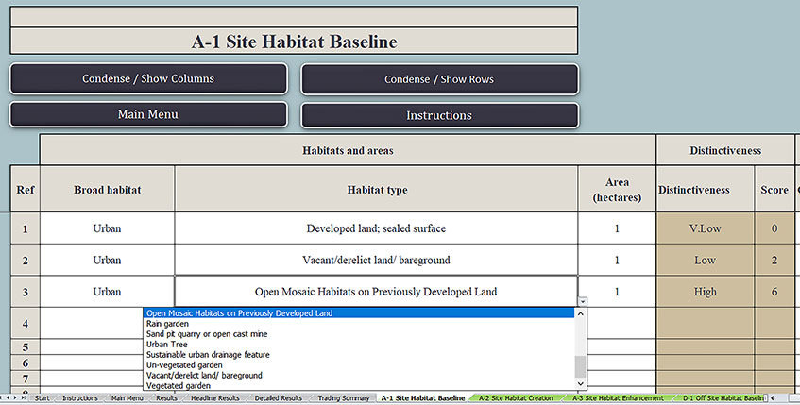Select Vegetated garden in the list

click(178, 385)
